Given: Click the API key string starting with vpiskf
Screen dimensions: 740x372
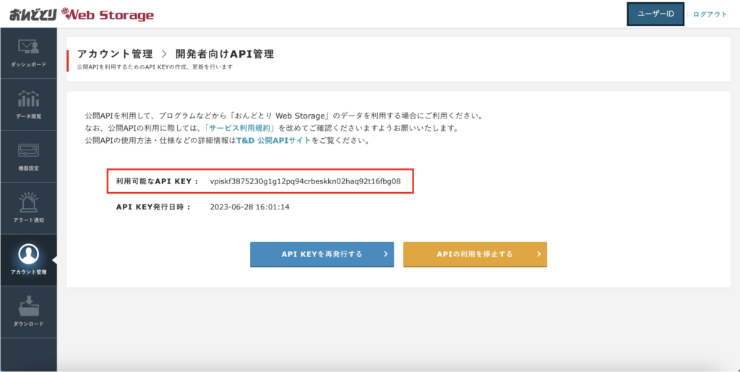Looking at the screenshot, I should pyautogui.click(x=305, y=181).
